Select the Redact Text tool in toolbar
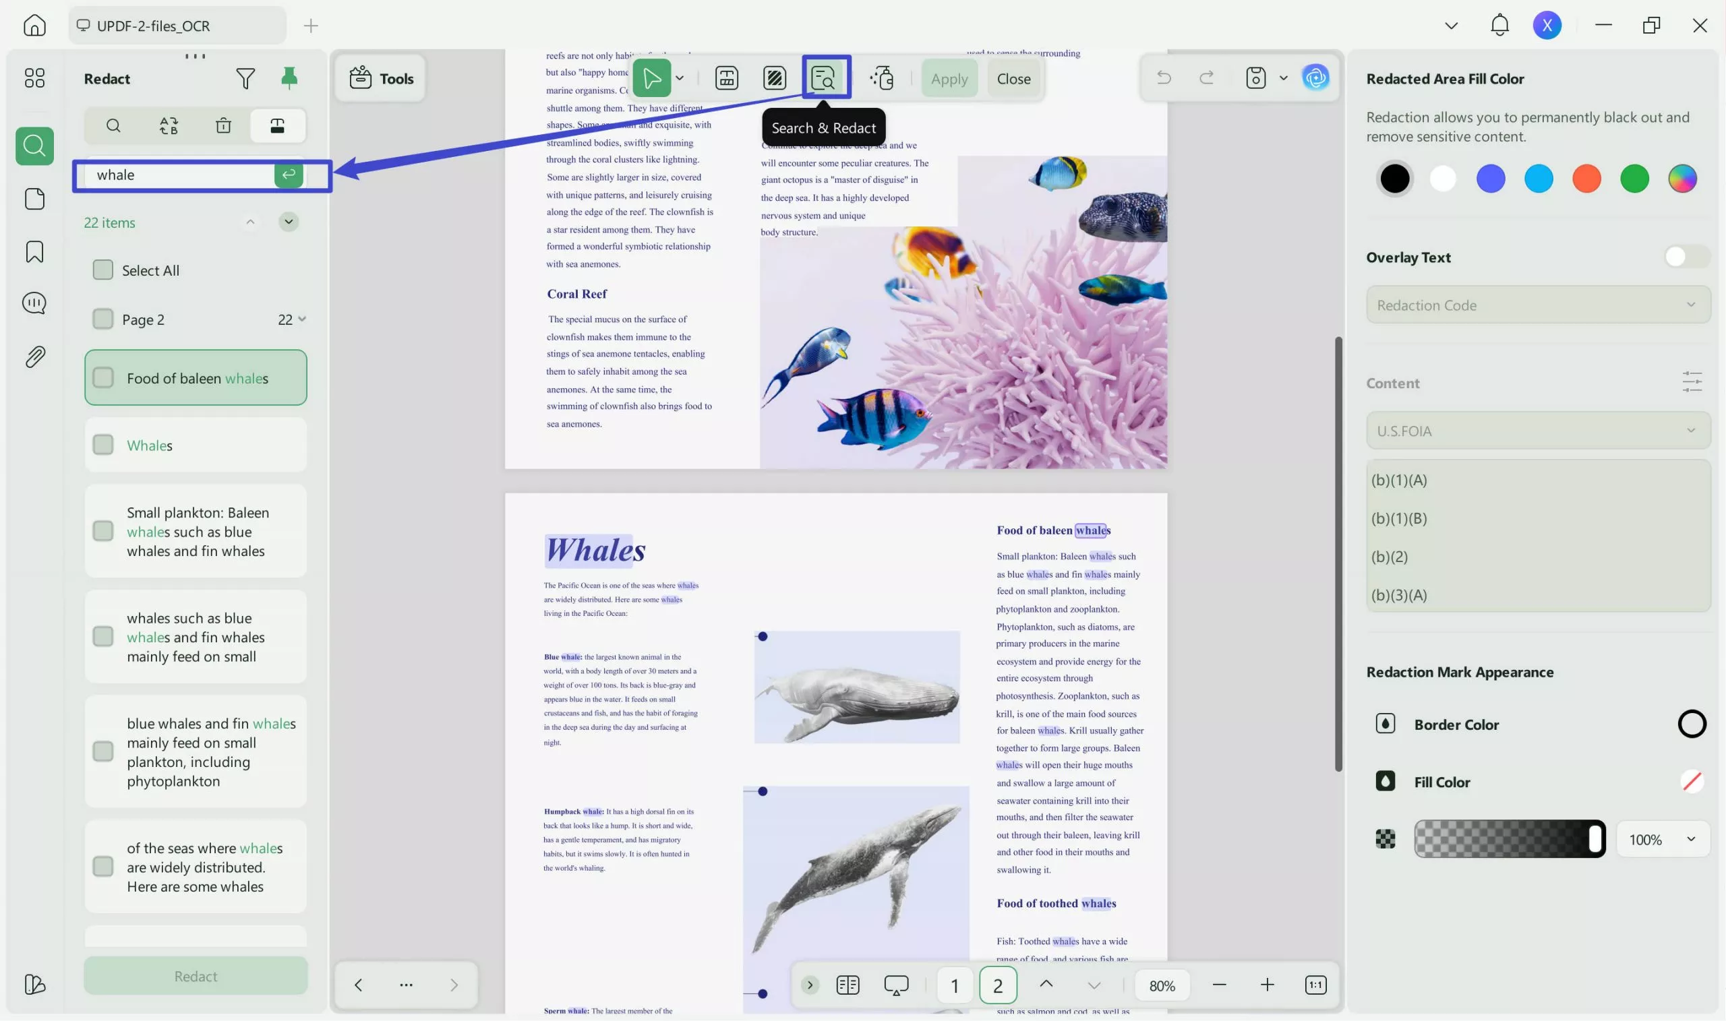This screenshot has height=1021, width=1726. tap(727, 78)
